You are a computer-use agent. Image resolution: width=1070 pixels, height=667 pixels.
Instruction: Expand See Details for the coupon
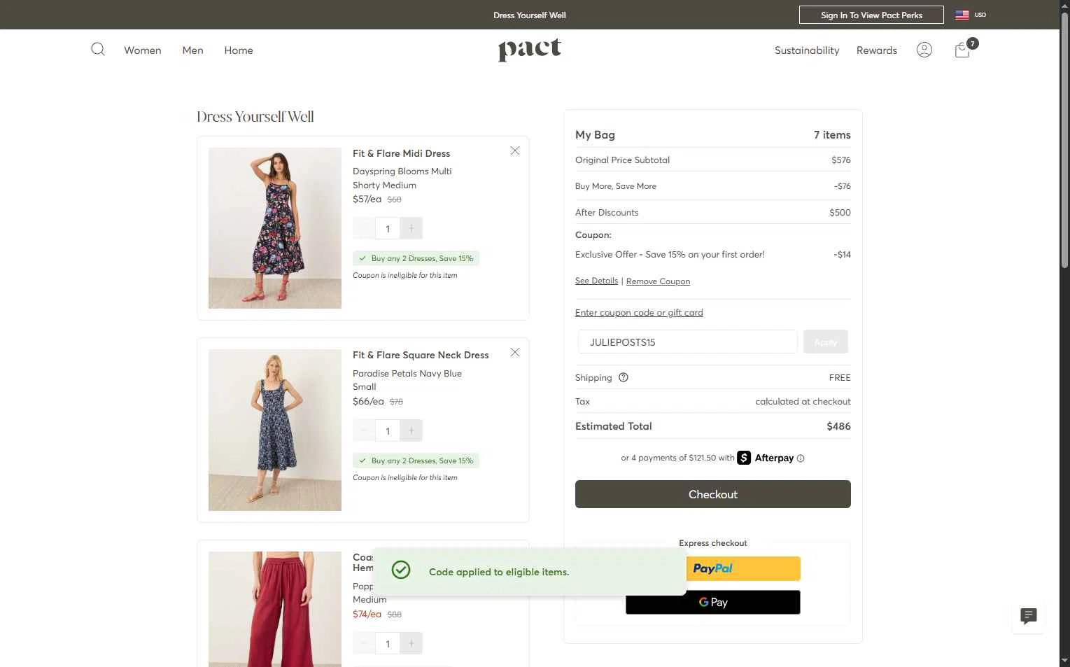[x=596, y=281]
